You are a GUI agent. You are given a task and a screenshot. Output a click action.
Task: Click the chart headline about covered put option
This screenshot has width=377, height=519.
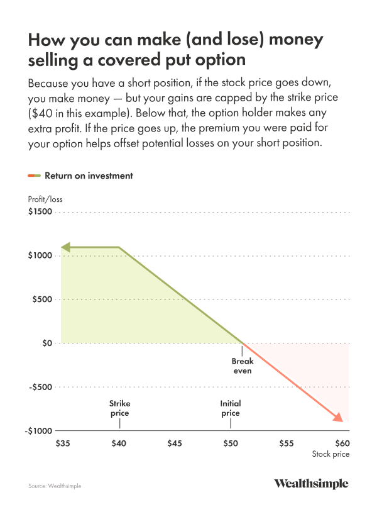pyautogui.click(x=176, y=51)
